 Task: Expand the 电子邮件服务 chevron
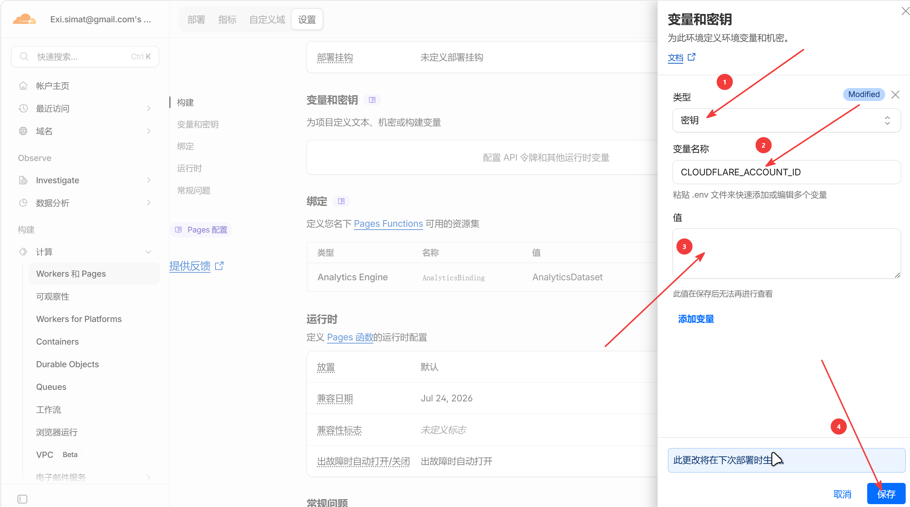coord(149,477)
